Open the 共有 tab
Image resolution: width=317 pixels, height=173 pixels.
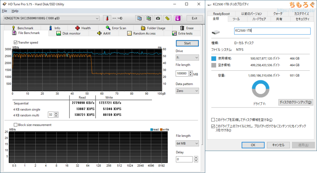279,19
